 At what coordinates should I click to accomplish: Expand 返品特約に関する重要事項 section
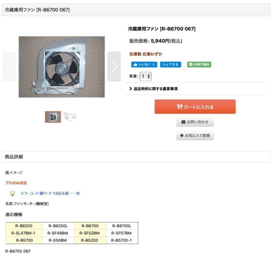[x=153, y=89]
